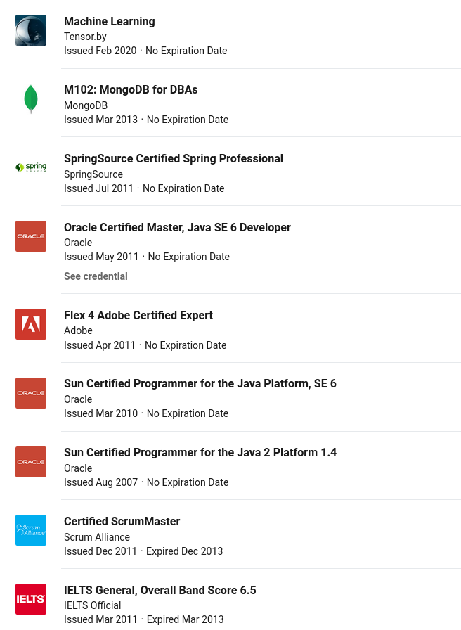Viewport: 461px width, 630px height.
Task: Open M102: MongoDB for DBAs title
Action: [131, 89]
